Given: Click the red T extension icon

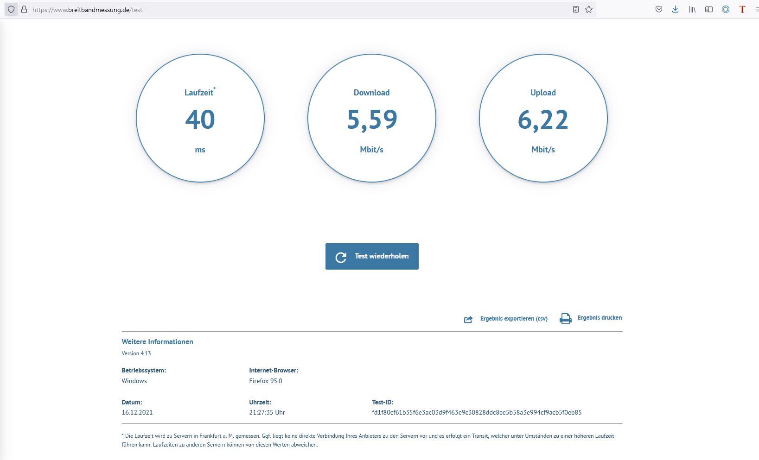Looking at the screenshot, I should pyautogui.click(x=742, y=9).
